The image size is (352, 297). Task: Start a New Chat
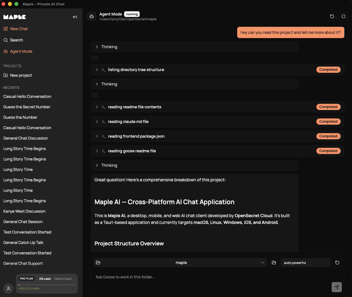click(16, 29)
